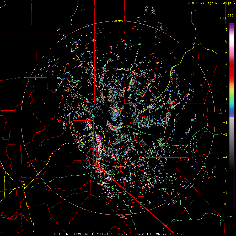This screenshot has width=236, height=236.
Task: Click the 100 NMI range ring label
Action: 118,21
